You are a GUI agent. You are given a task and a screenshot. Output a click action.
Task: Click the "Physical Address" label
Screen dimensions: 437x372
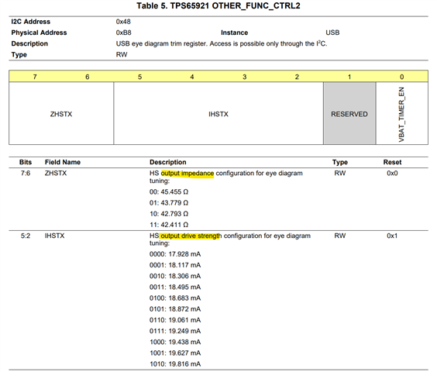39,33
